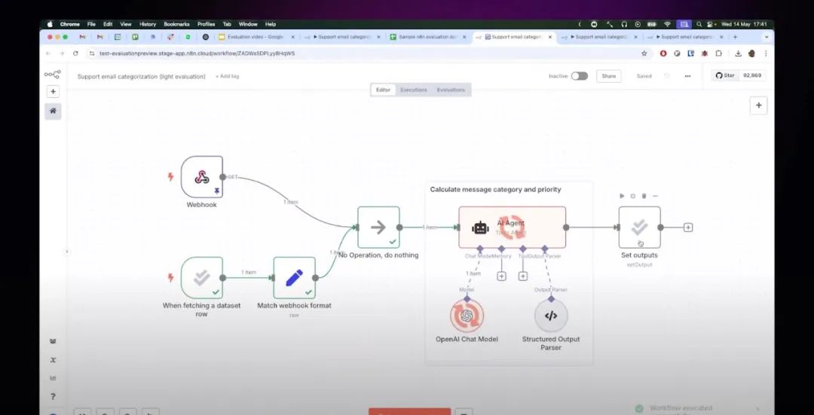
Task: Switch to the Editor tab
Action: click(x=383, y=90)
